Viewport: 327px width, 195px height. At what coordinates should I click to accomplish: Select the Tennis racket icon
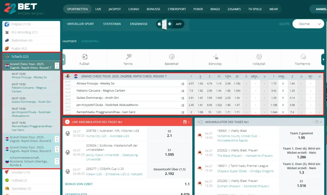tap(128, 57)
